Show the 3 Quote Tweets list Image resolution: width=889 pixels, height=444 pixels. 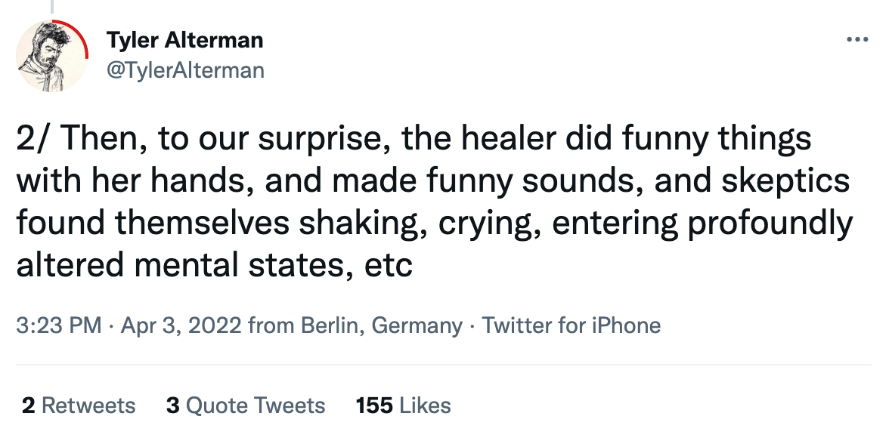tap(246, 405)
